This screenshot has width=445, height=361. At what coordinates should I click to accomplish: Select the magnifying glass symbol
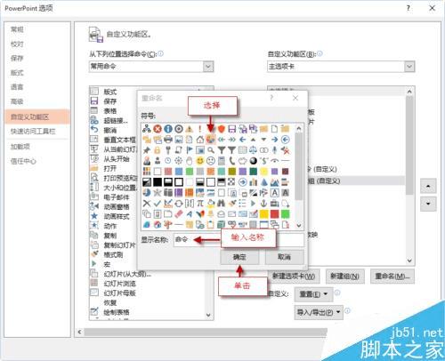coord(211,150)
